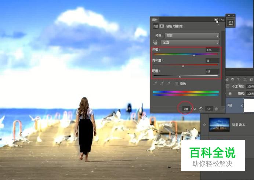This screenshot has width=254, height=180.
Task: Toggle adjustment layer visibility eye in Properties
Action: click(x=209, y=109)
